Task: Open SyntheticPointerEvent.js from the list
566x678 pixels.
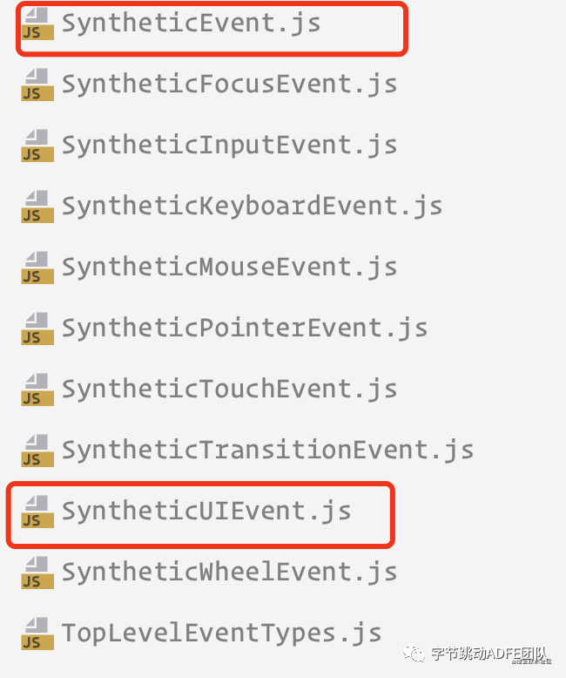Action: click(245, 329)
